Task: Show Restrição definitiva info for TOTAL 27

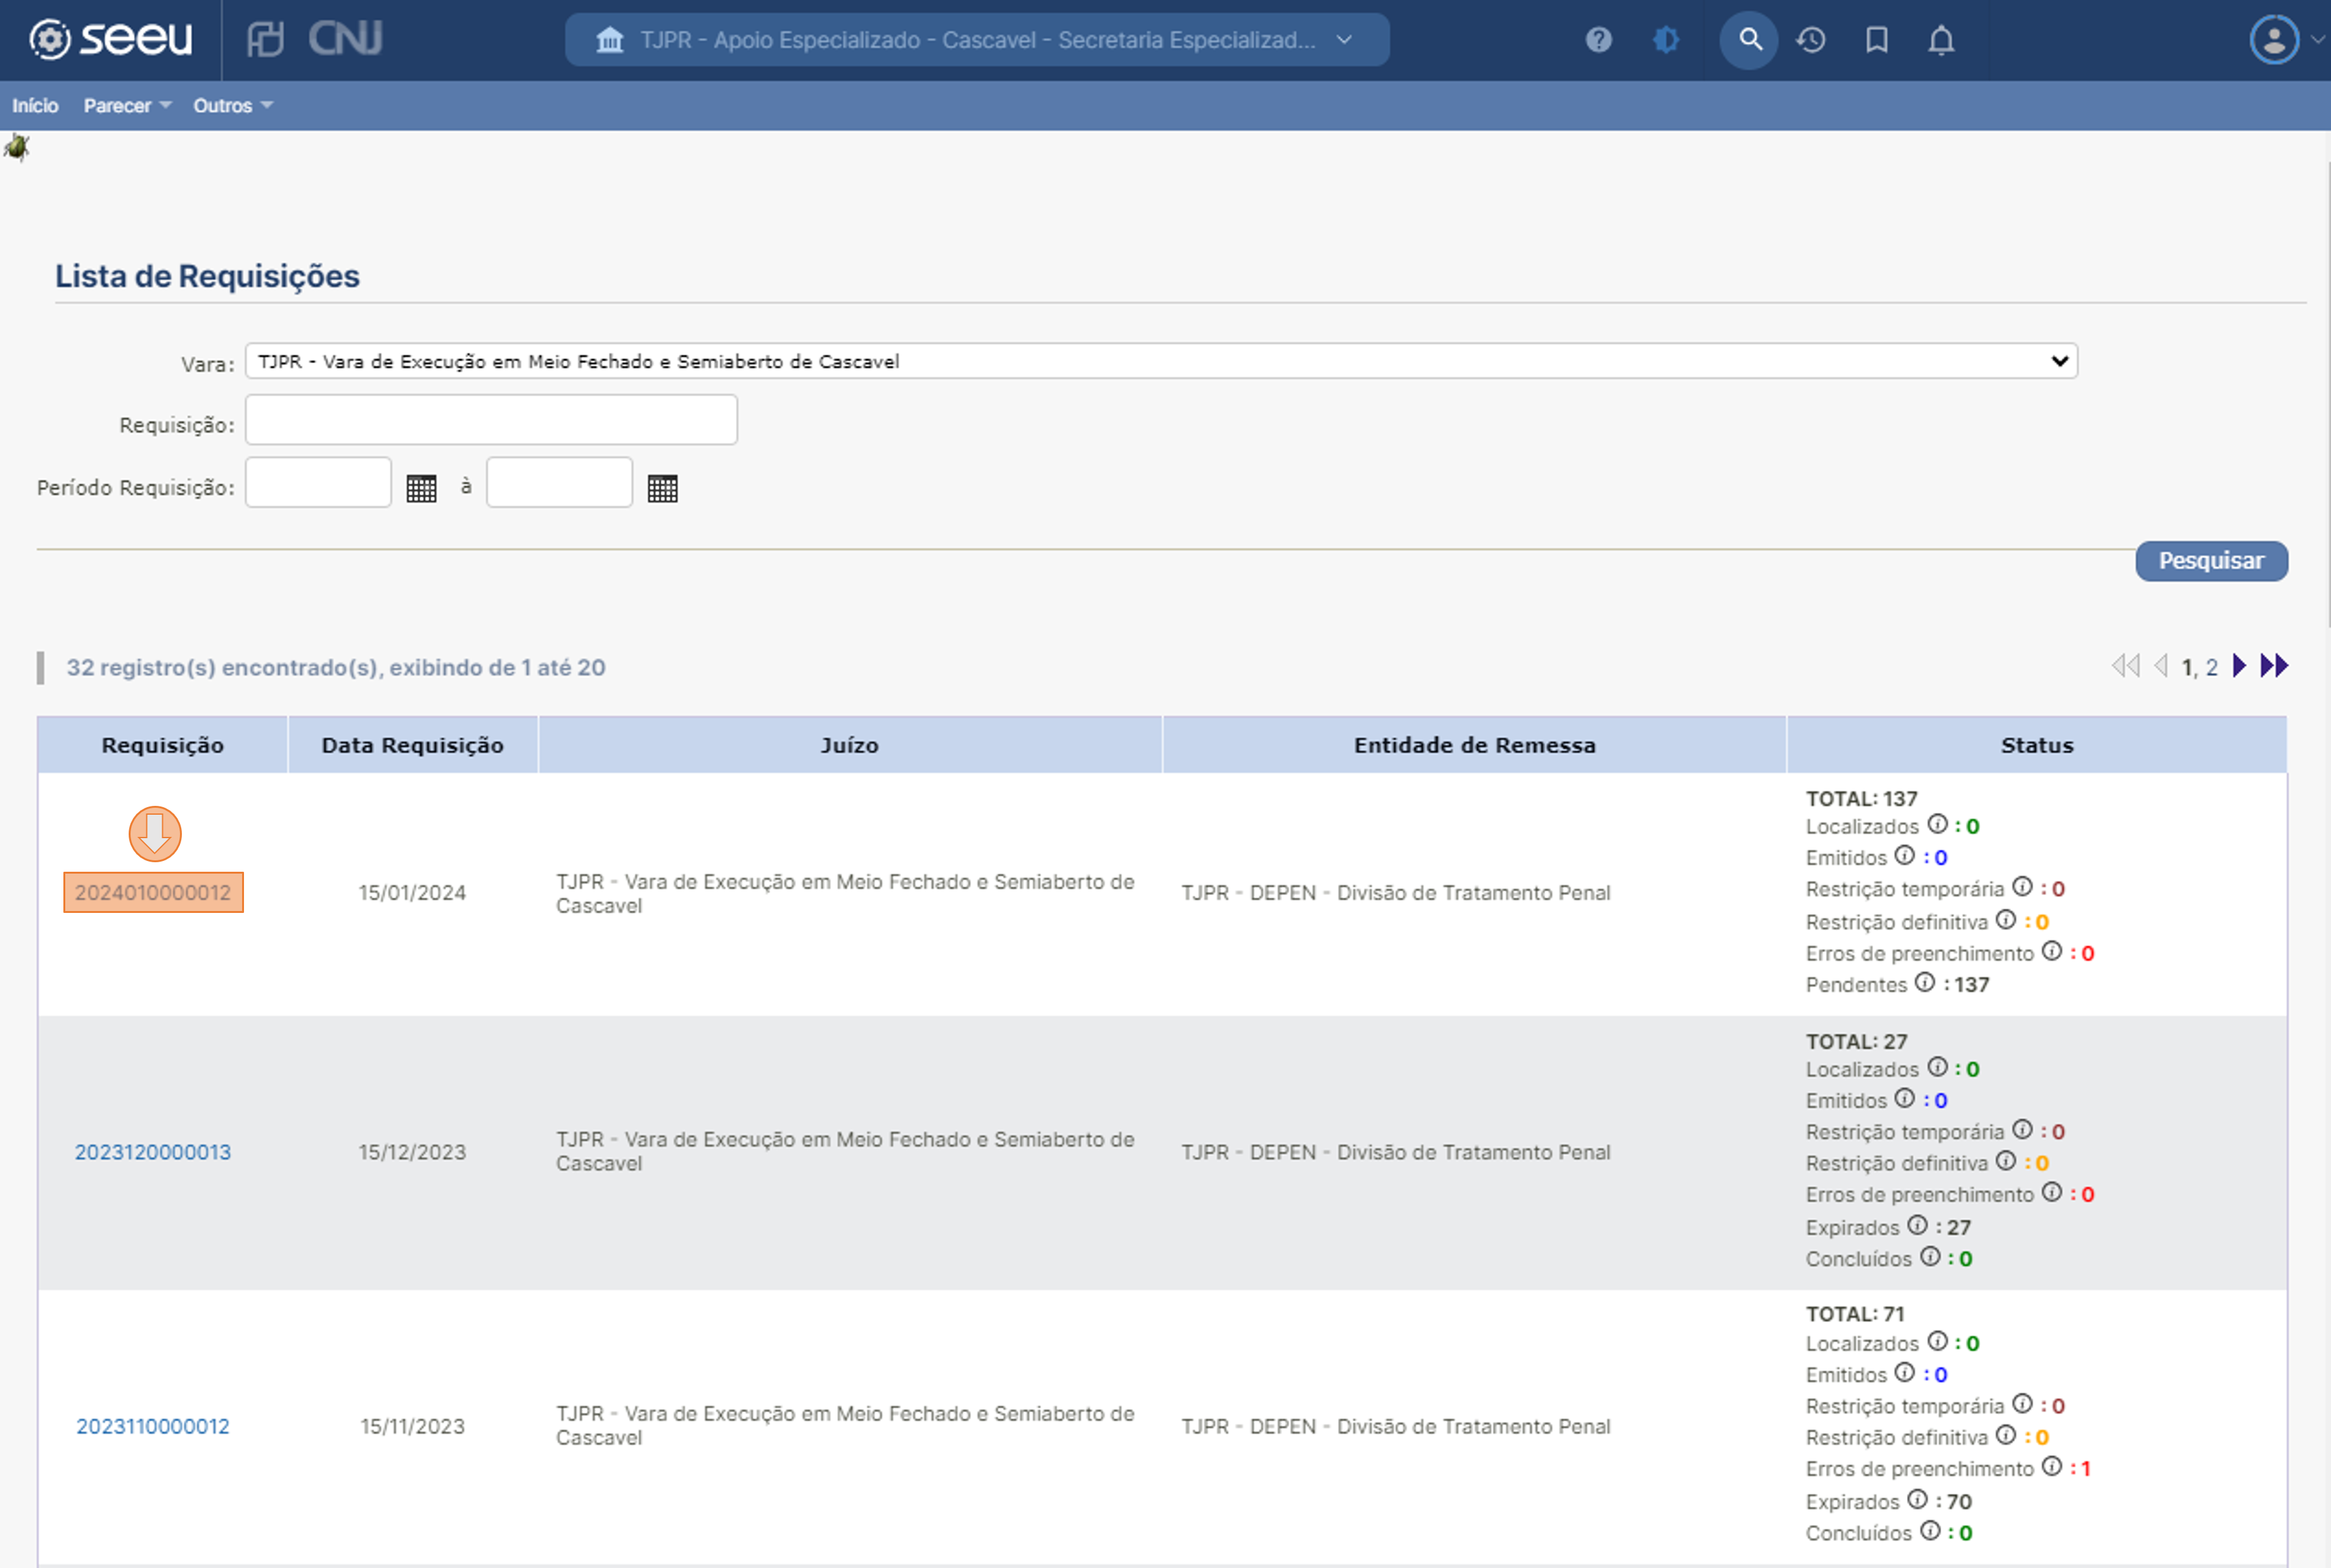Action: tap(2006, 1161)
